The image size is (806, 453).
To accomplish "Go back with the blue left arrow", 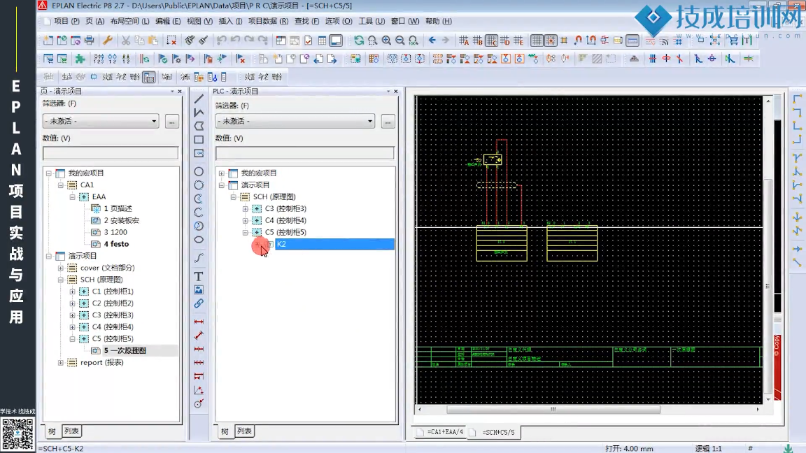I will 432,40.
